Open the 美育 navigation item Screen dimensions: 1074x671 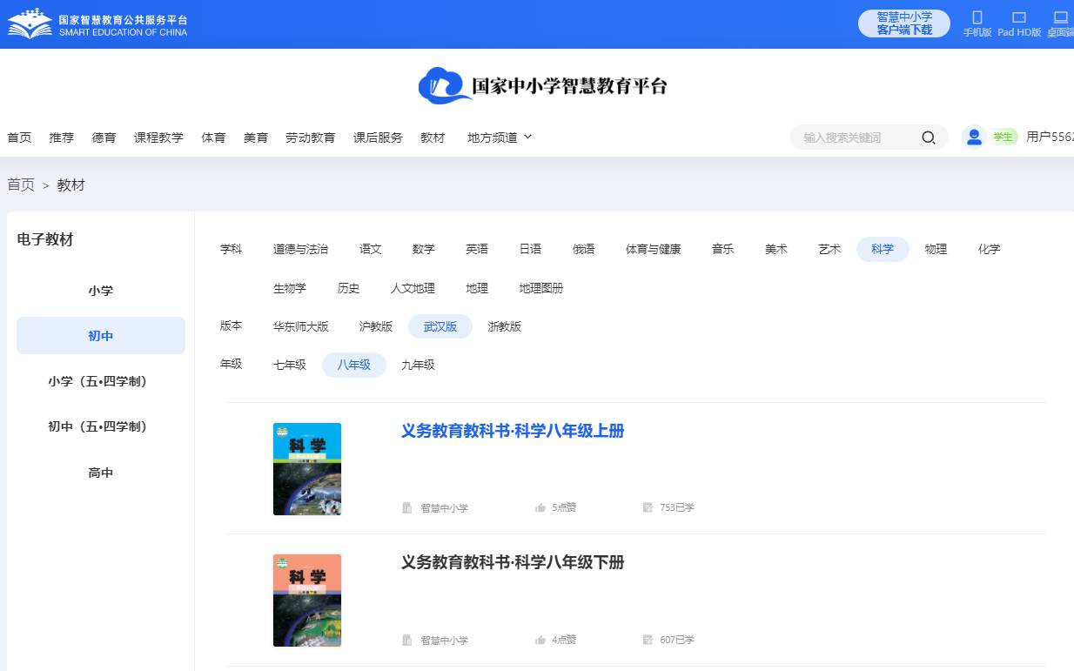(x=256, y=138)
